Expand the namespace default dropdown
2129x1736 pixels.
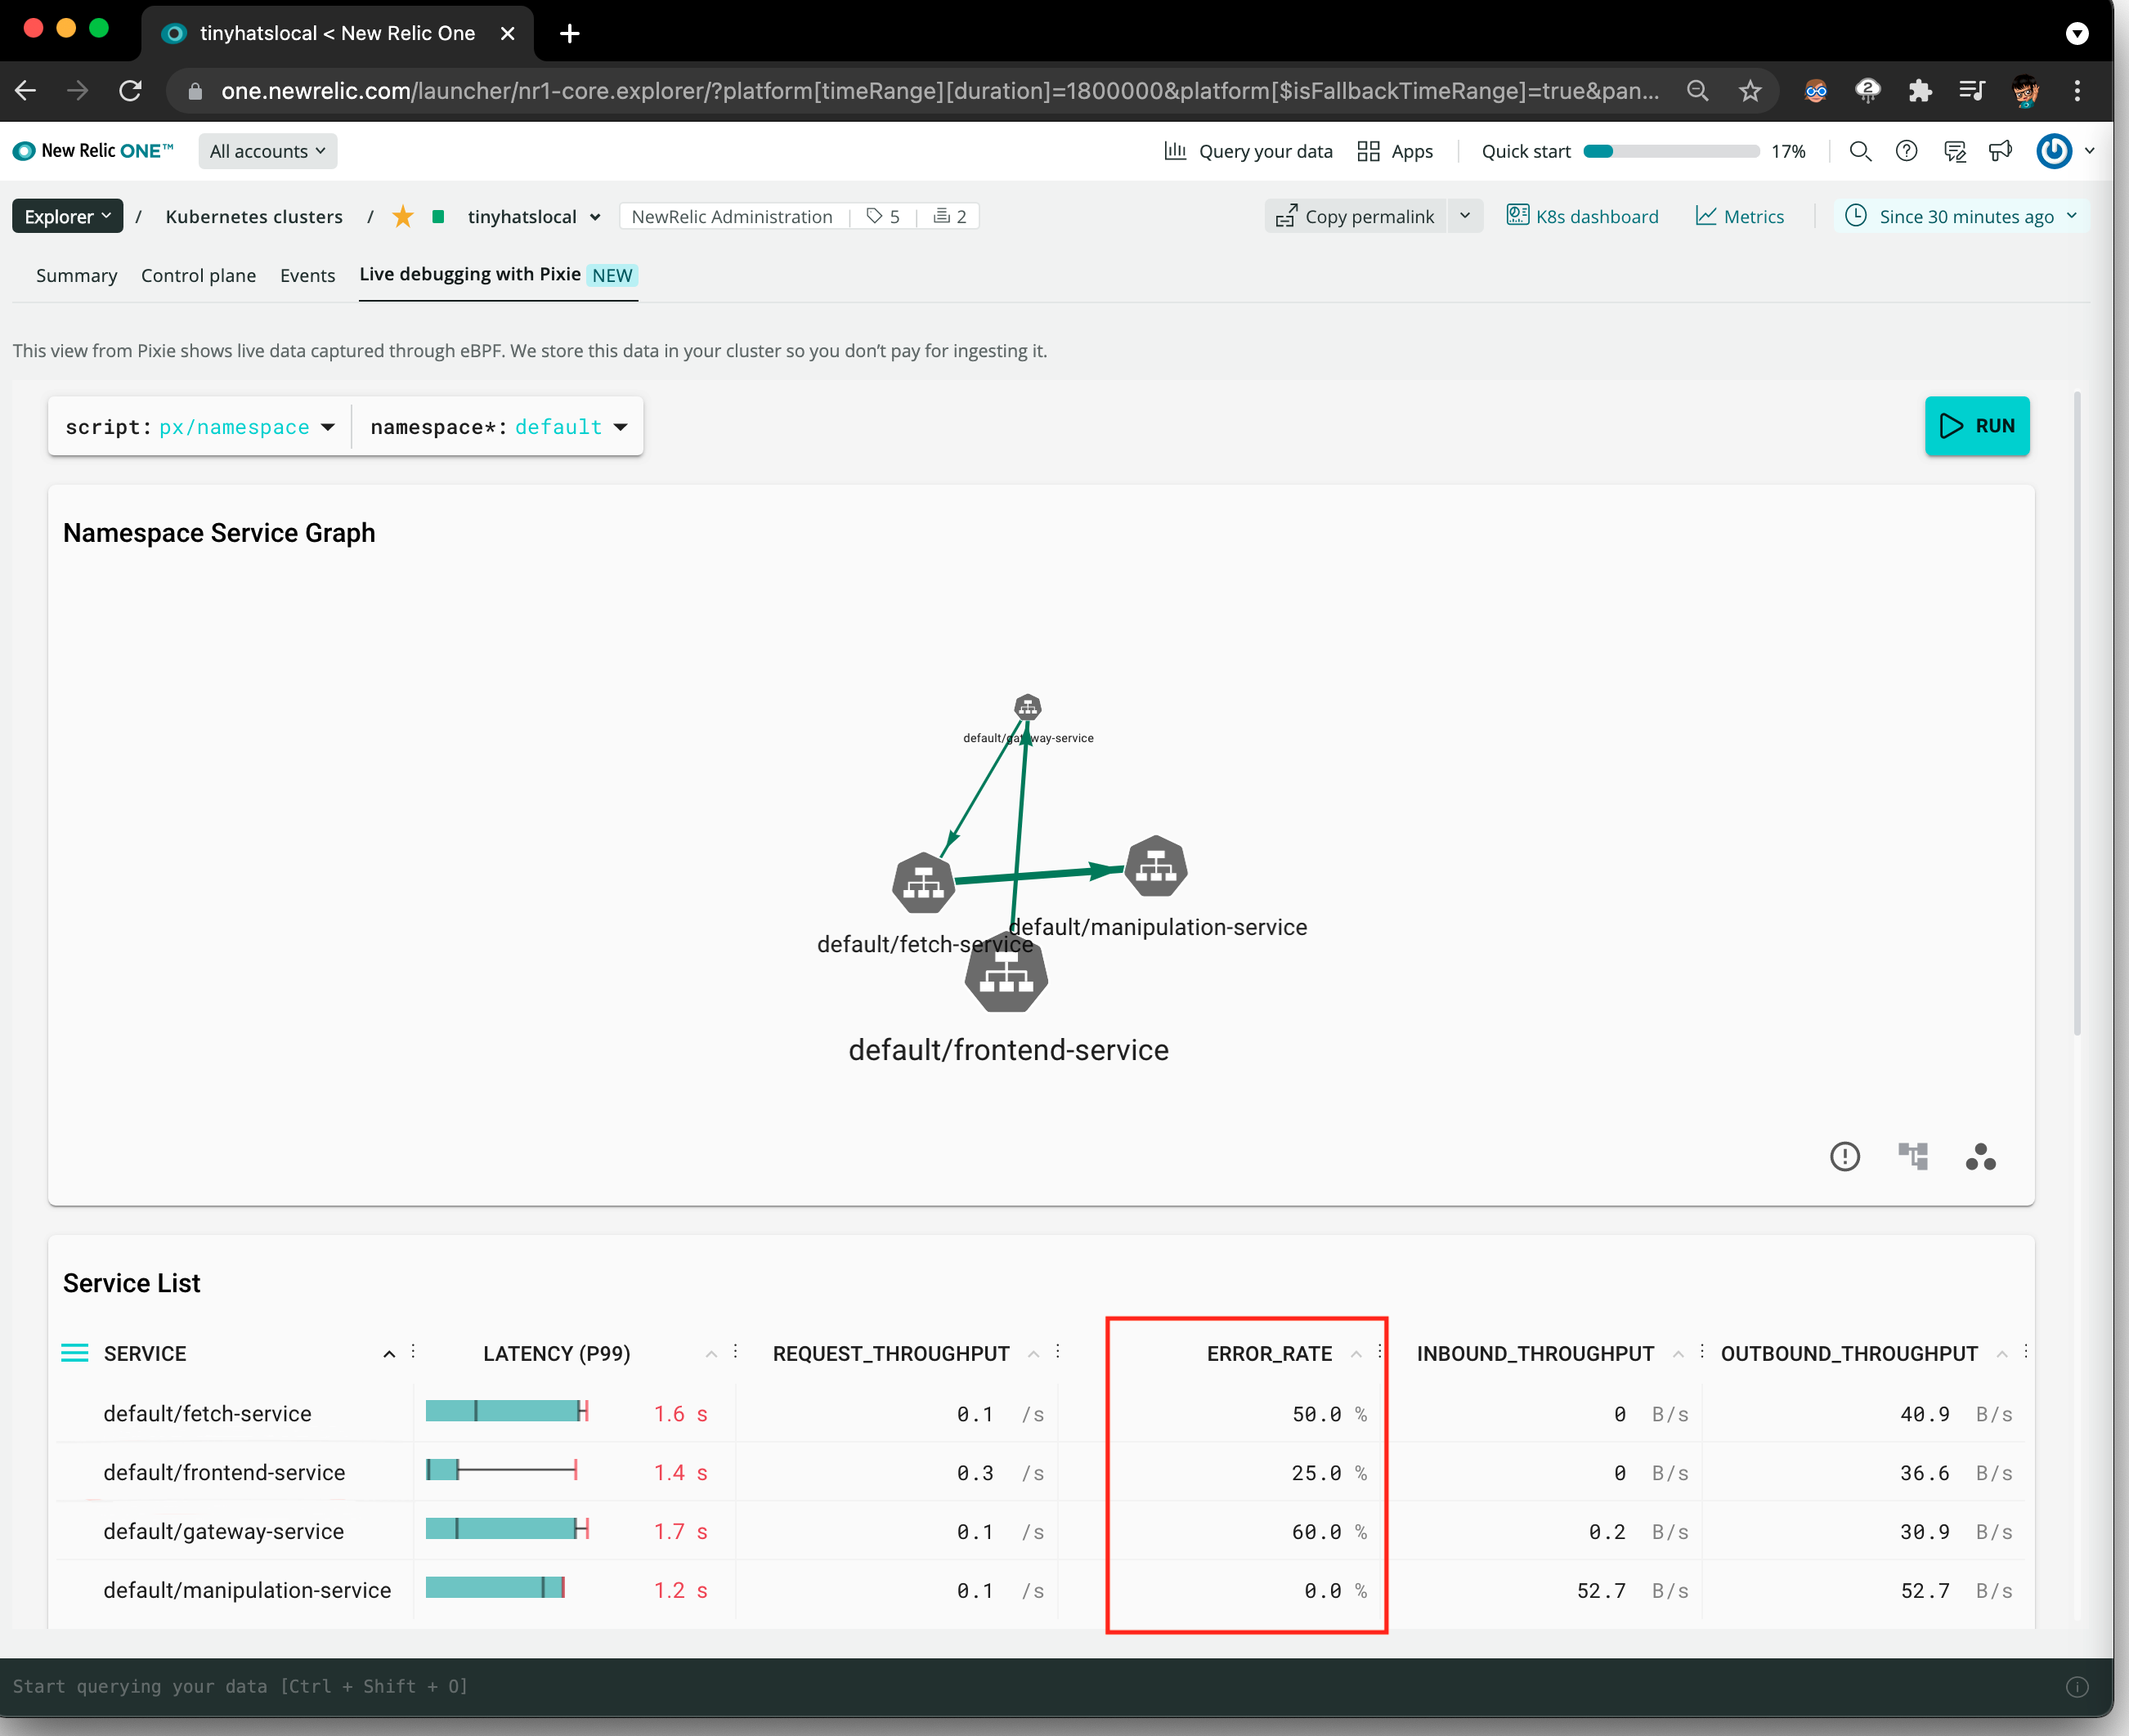pyautogui.click(x=498, y=427)
